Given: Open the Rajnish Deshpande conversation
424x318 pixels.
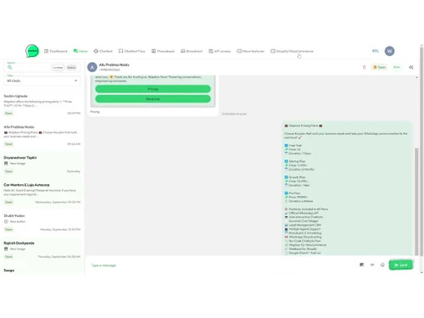Looking at the screenshot, I should (x=42, y=250).
